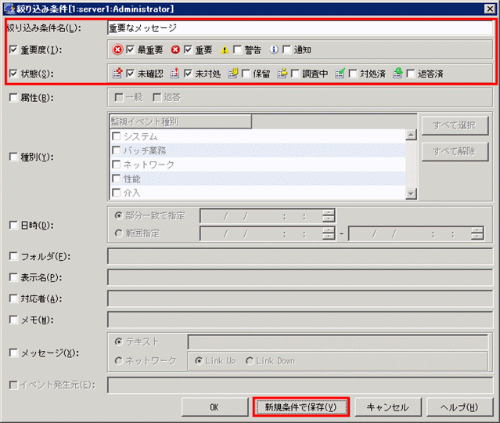Viewport: 500px width, 423px height.
Task: Check the 返答済 status checkbox
Action: [410, 74]
